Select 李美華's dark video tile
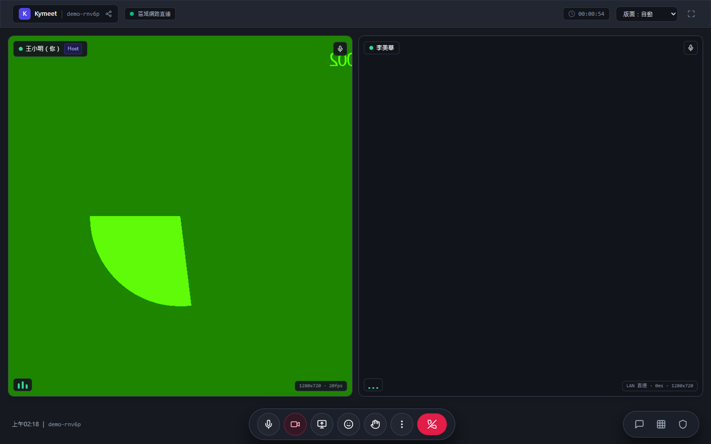The height and width of the screenshot is (444, 711). coord(531,216)
